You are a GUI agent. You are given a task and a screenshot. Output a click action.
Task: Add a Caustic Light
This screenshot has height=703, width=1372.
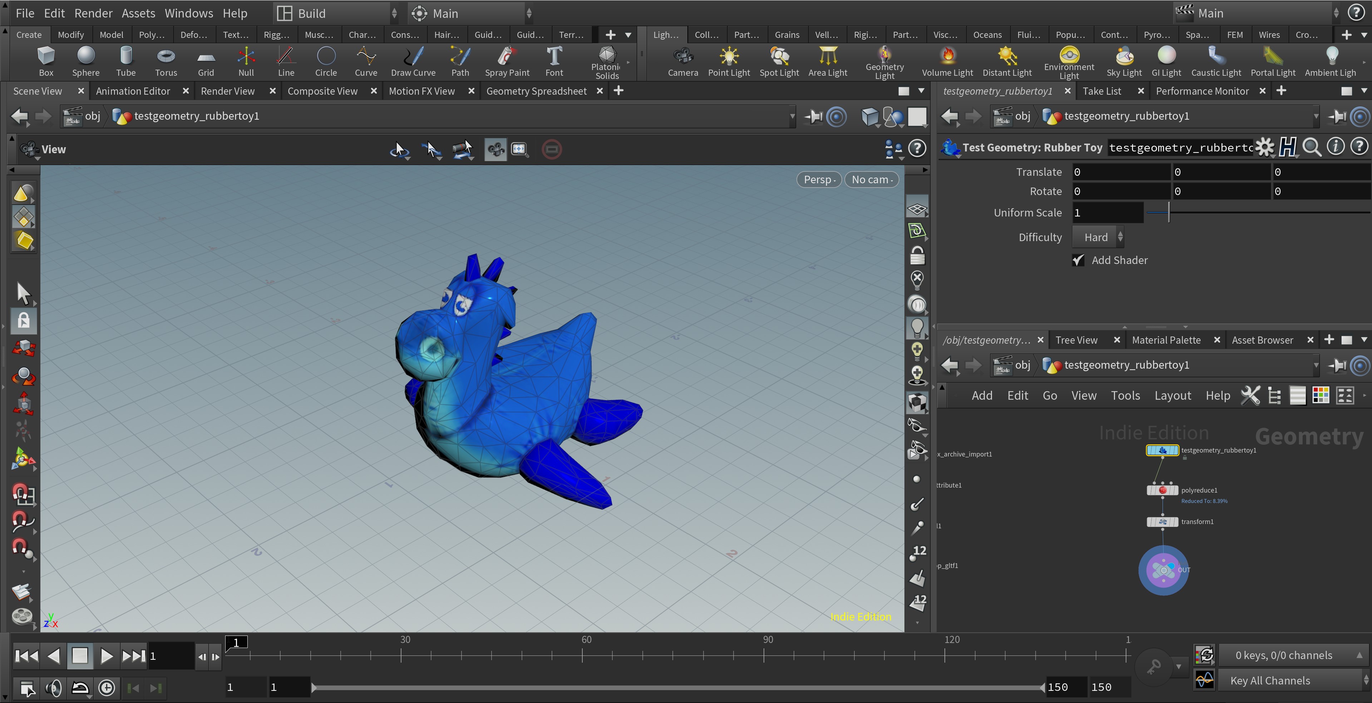click(x=1216, y=61)
